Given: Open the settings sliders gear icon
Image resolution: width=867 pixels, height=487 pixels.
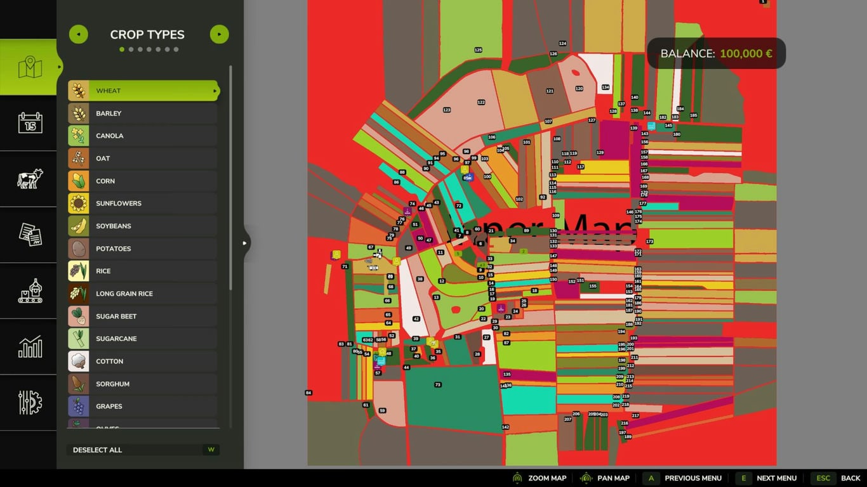Looking at the screenshot, I should (x=29, y=403).
